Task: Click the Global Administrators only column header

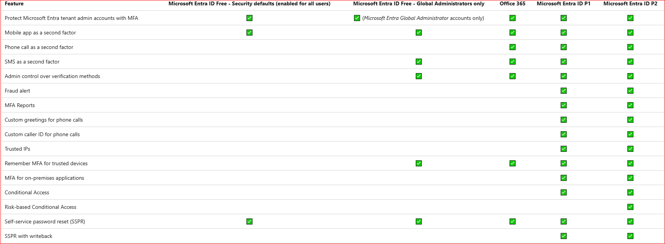Action: 419,3
